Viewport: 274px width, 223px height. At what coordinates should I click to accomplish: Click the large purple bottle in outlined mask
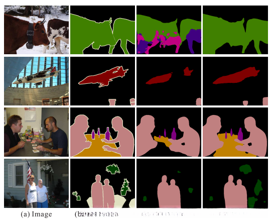click(x=107, y=134)
